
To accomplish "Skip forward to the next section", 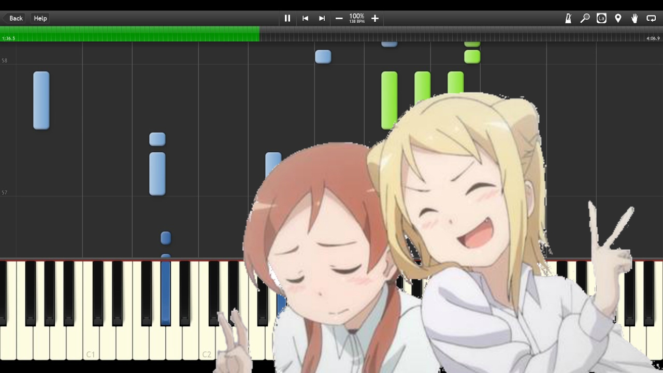I will [x=322, y=18].
